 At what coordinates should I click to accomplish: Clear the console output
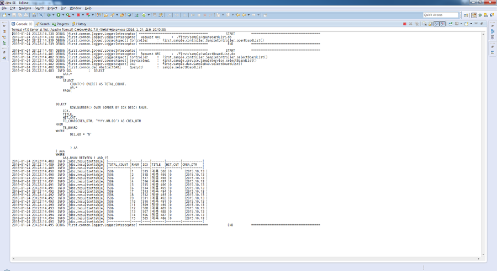click(425, 24)
